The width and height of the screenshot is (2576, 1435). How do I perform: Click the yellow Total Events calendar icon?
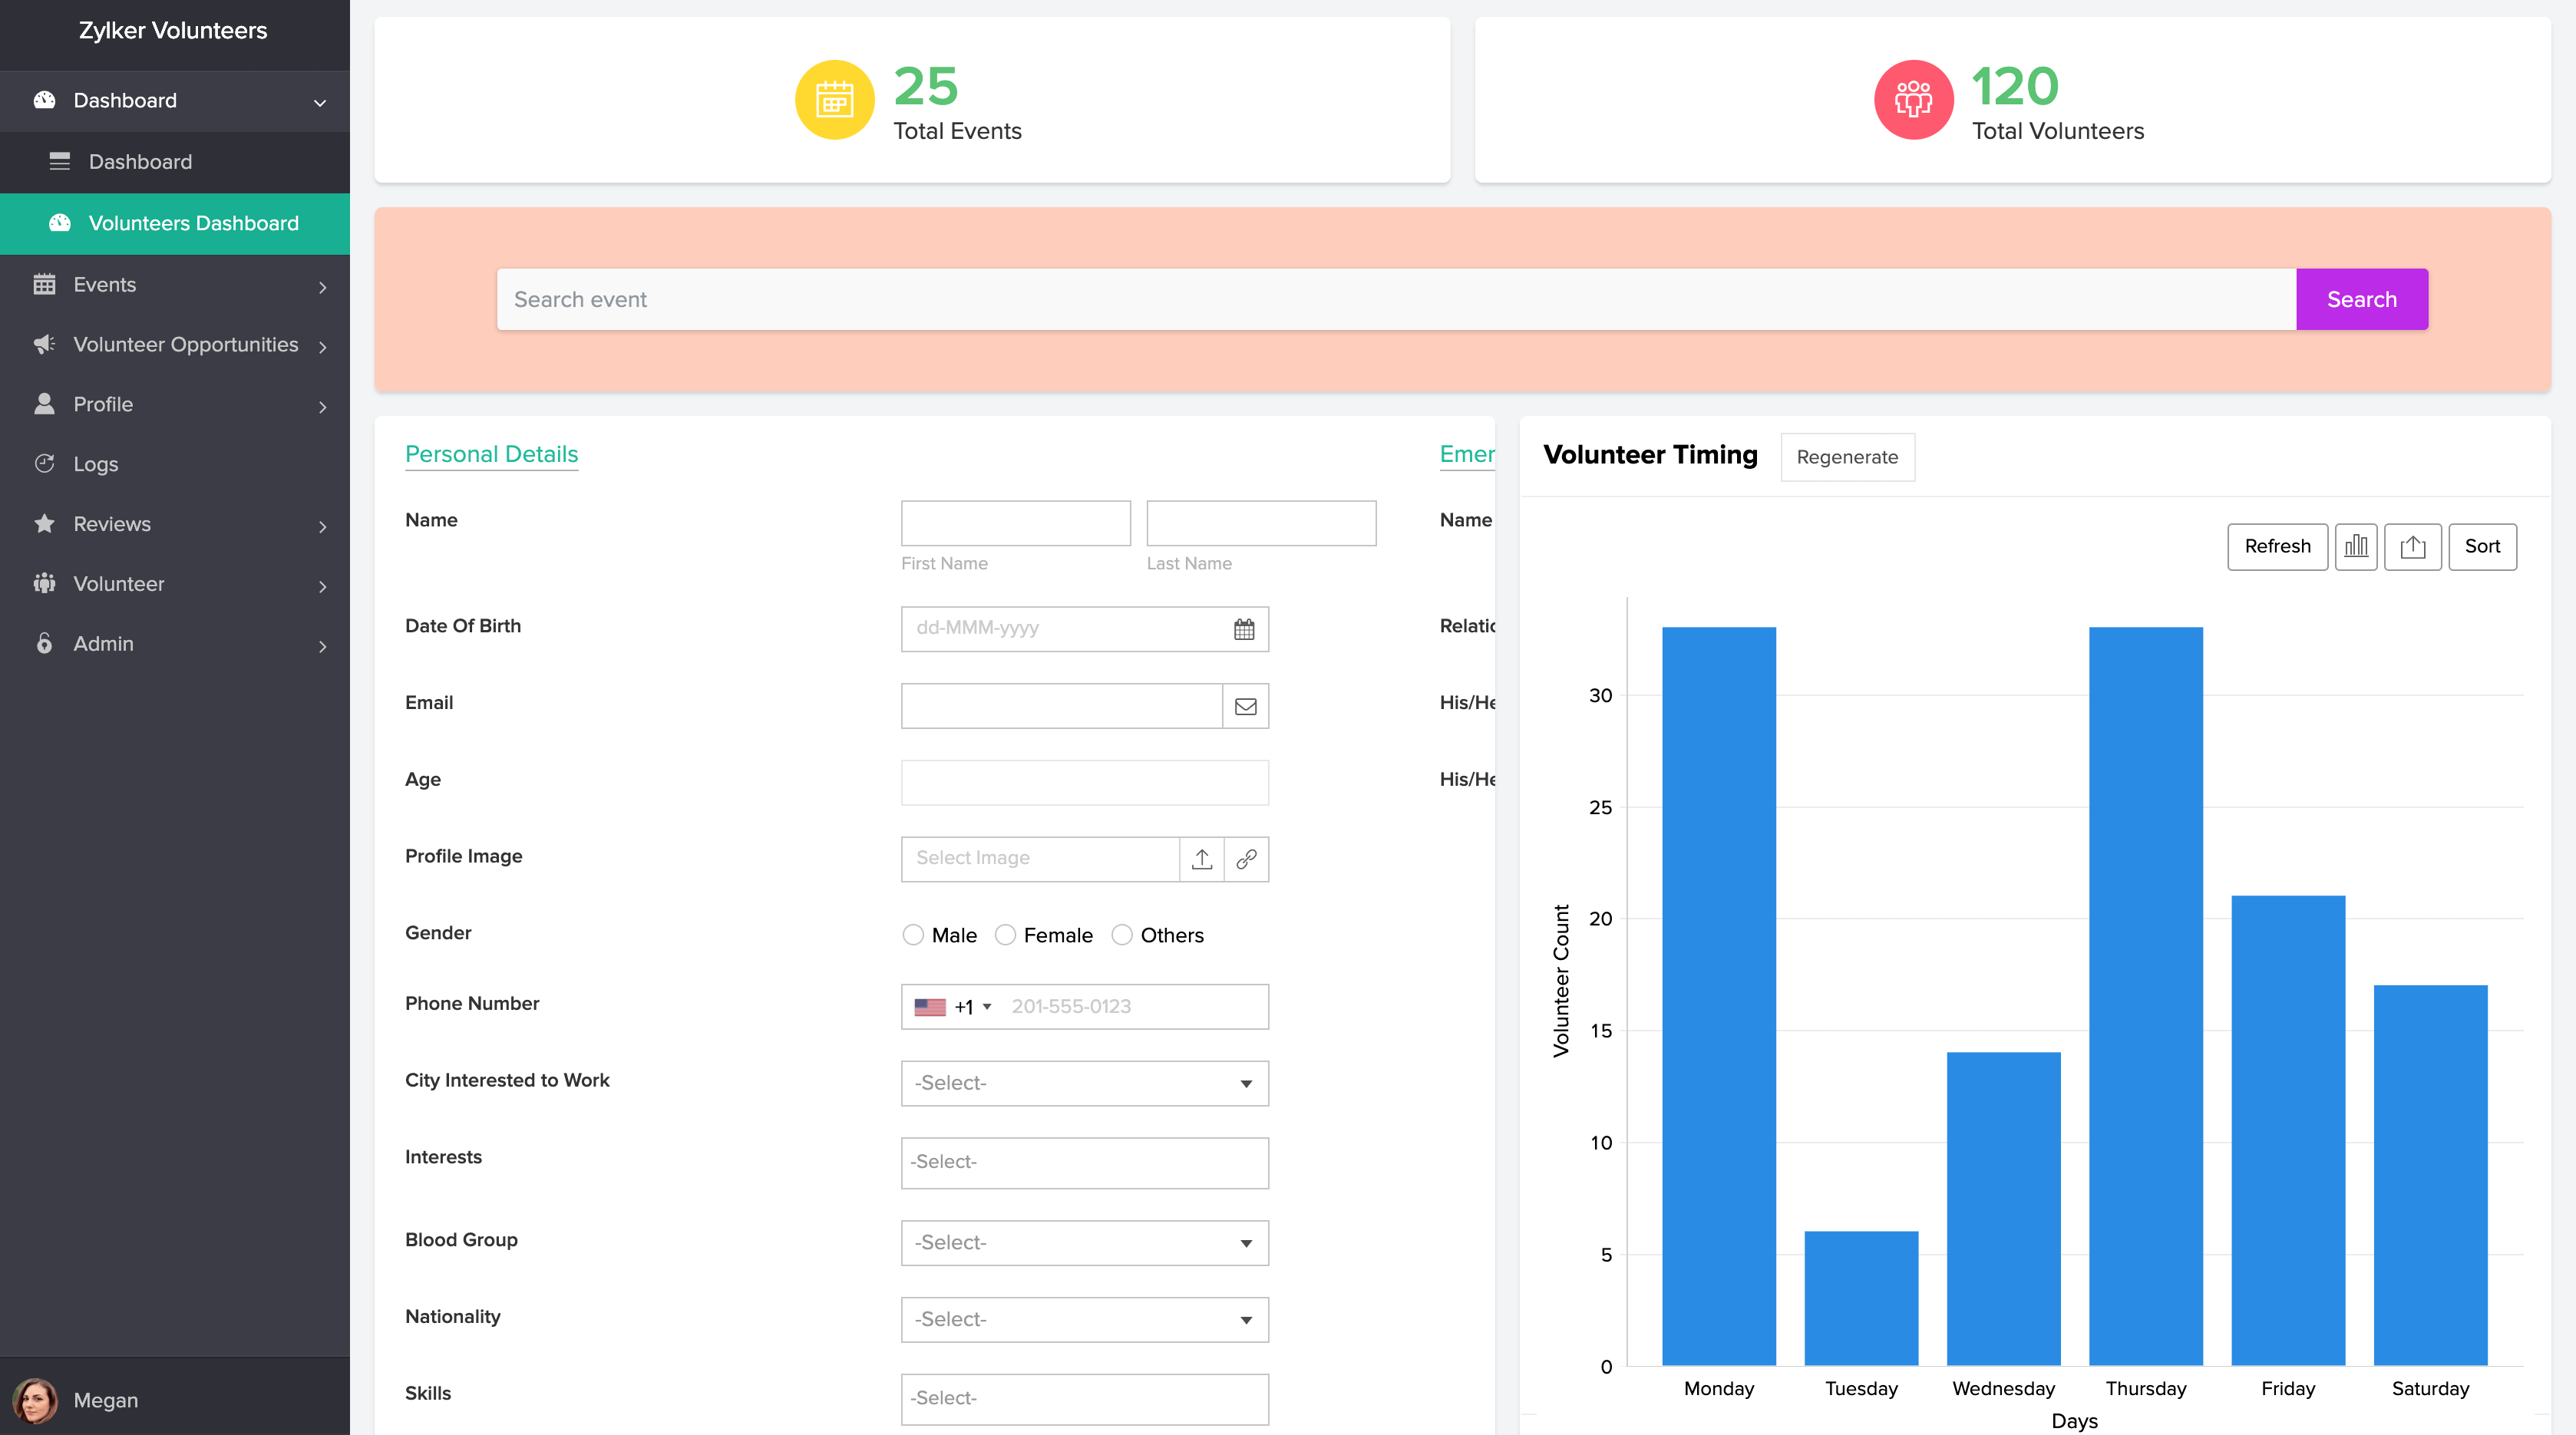coord(834,100)
